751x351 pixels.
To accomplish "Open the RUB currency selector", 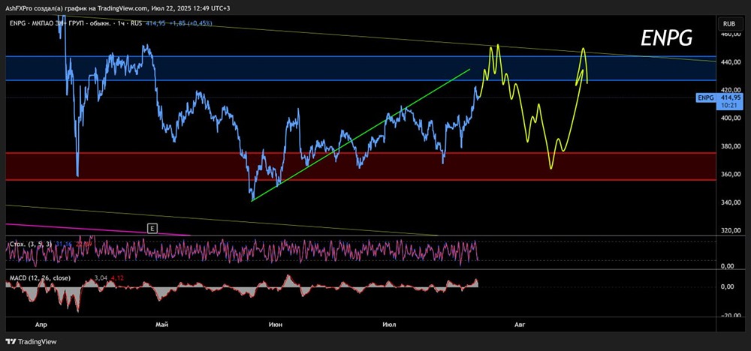I will tap(729, 23).
